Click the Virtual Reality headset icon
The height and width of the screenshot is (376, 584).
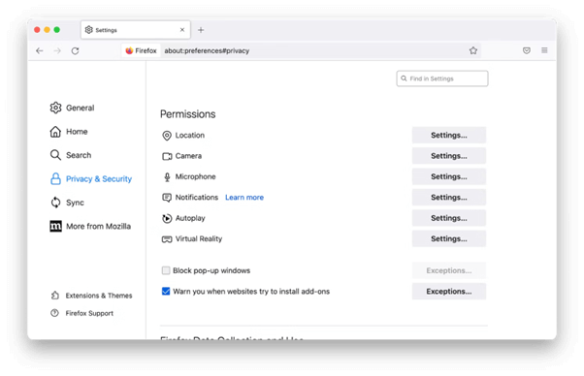pos(167,239)
